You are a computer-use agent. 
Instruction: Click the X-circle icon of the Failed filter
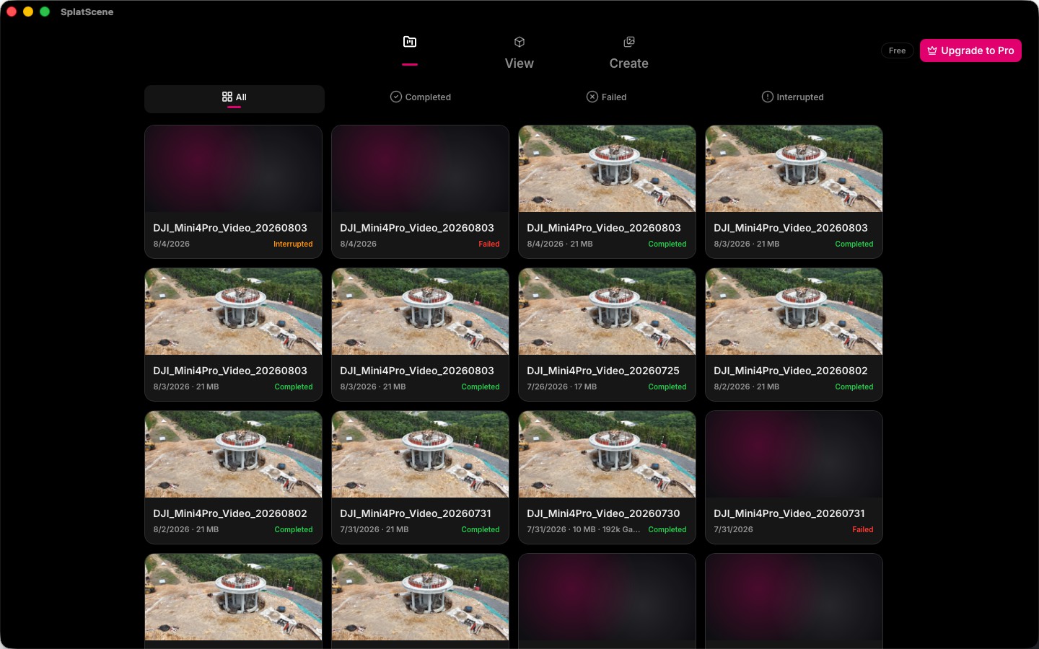coord(592,97)
